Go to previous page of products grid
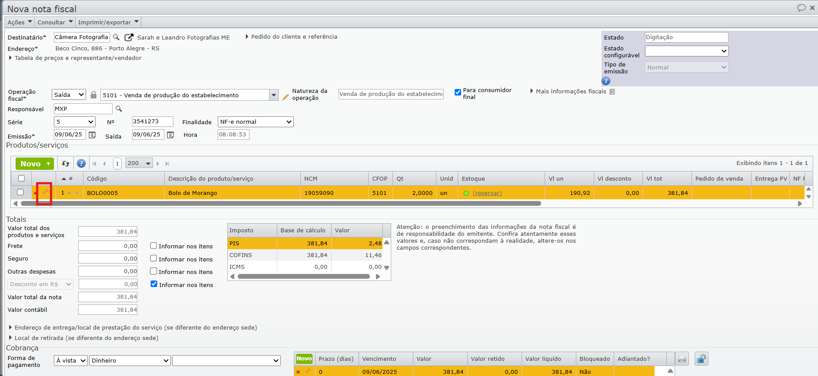Viewport: 818px width, 376px height. 104,164
